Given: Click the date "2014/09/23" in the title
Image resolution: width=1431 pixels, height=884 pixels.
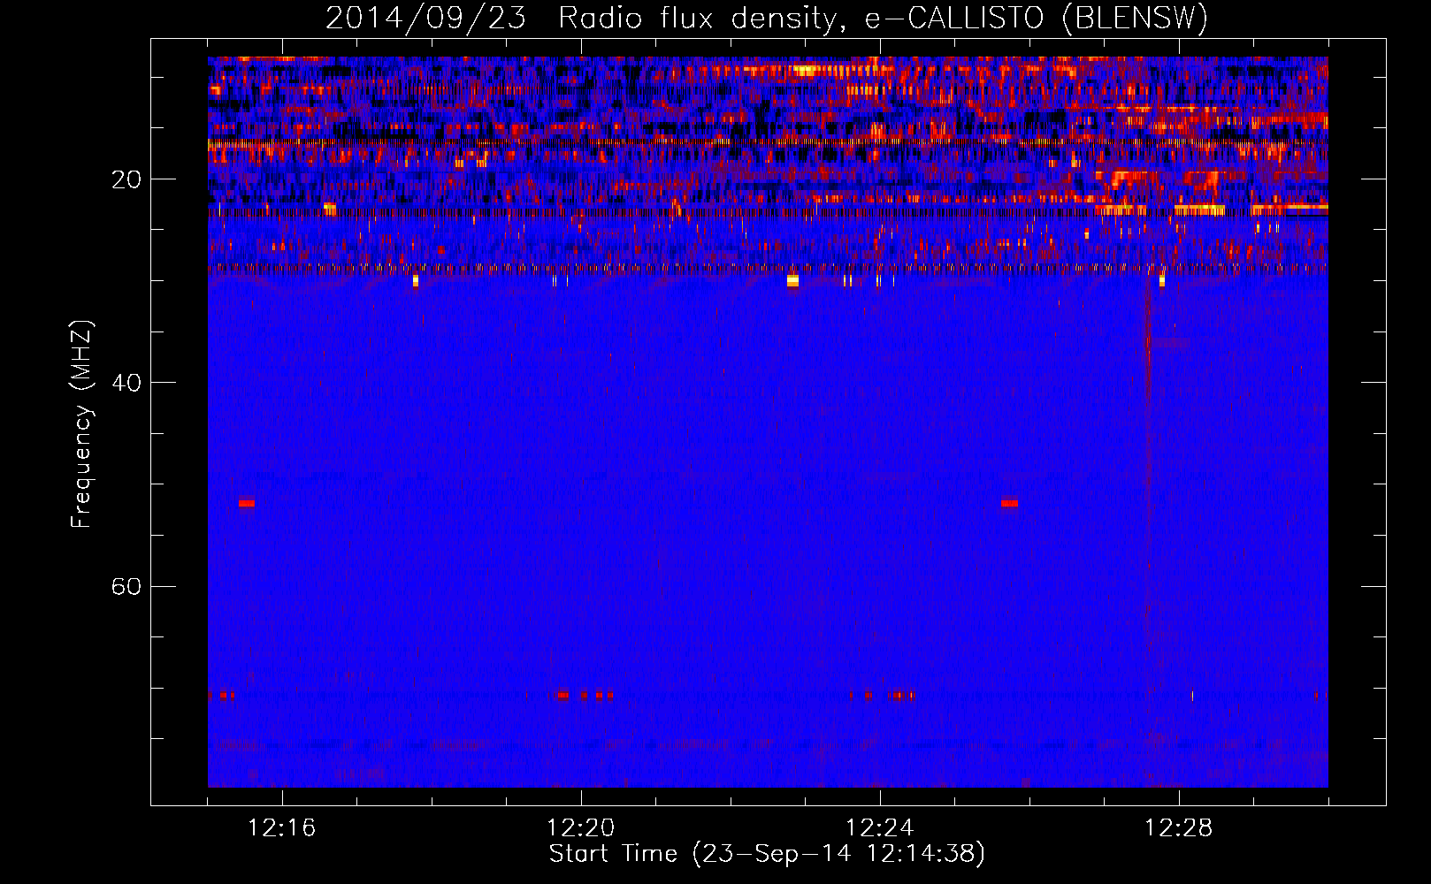Looking at the screenshot, I should coord(425,19).
